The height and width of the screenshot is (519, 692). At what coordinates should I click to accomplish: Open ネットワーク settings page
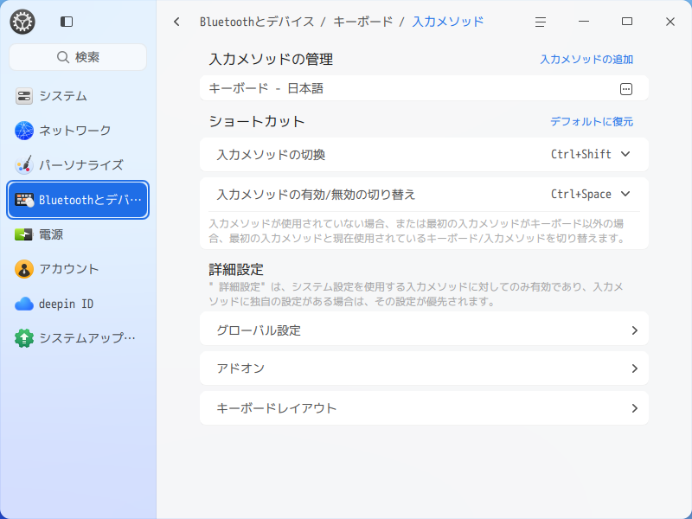78,131
